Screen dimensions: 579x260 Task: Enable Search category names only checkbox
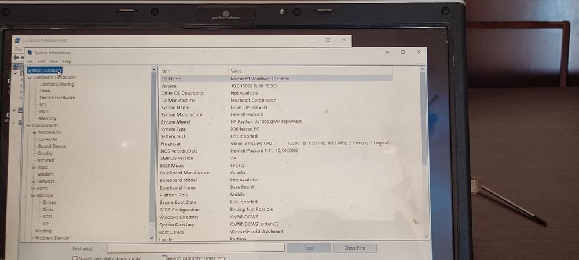[x=164, y=258]
